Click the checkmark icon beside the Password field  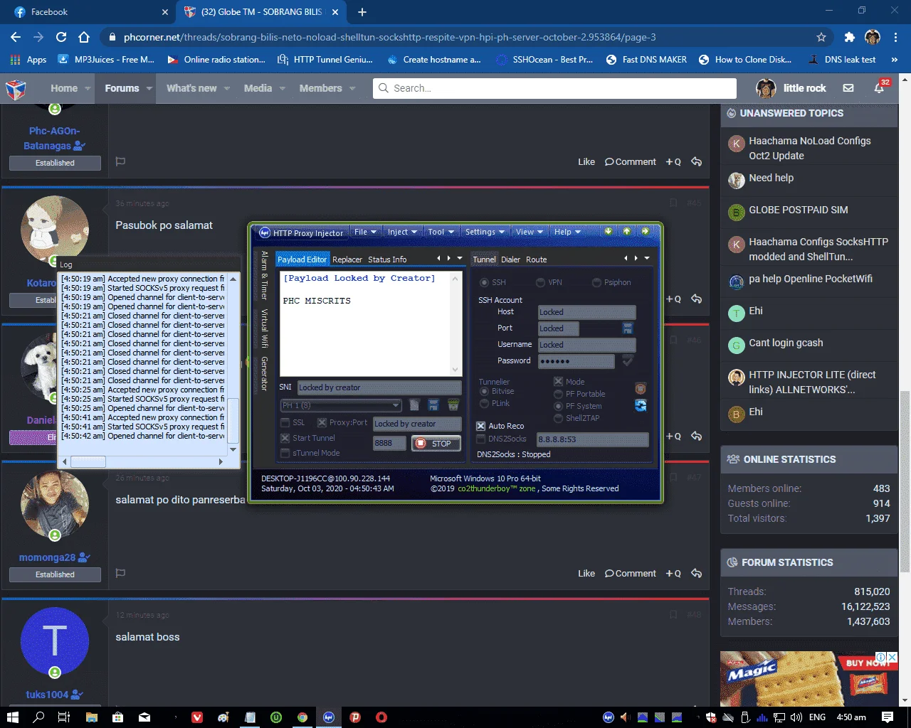click(628, 360)
